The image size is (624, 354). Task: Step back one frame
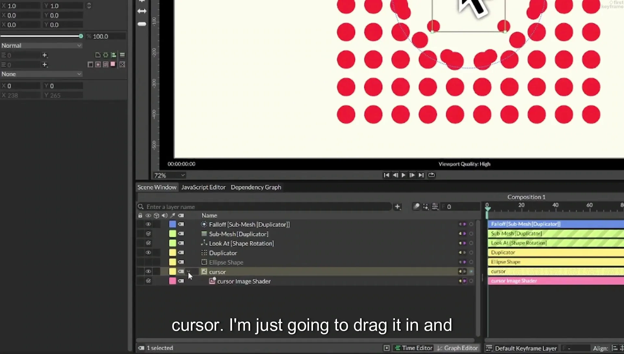pos(395,175)
